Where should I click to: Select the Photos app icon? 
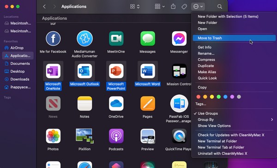[53, 136]
